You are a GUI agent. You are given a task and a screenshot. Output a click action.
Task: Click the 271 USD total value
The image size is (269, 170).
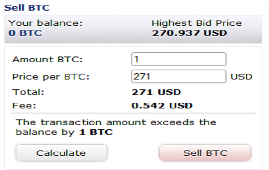(x=156, y=92)
